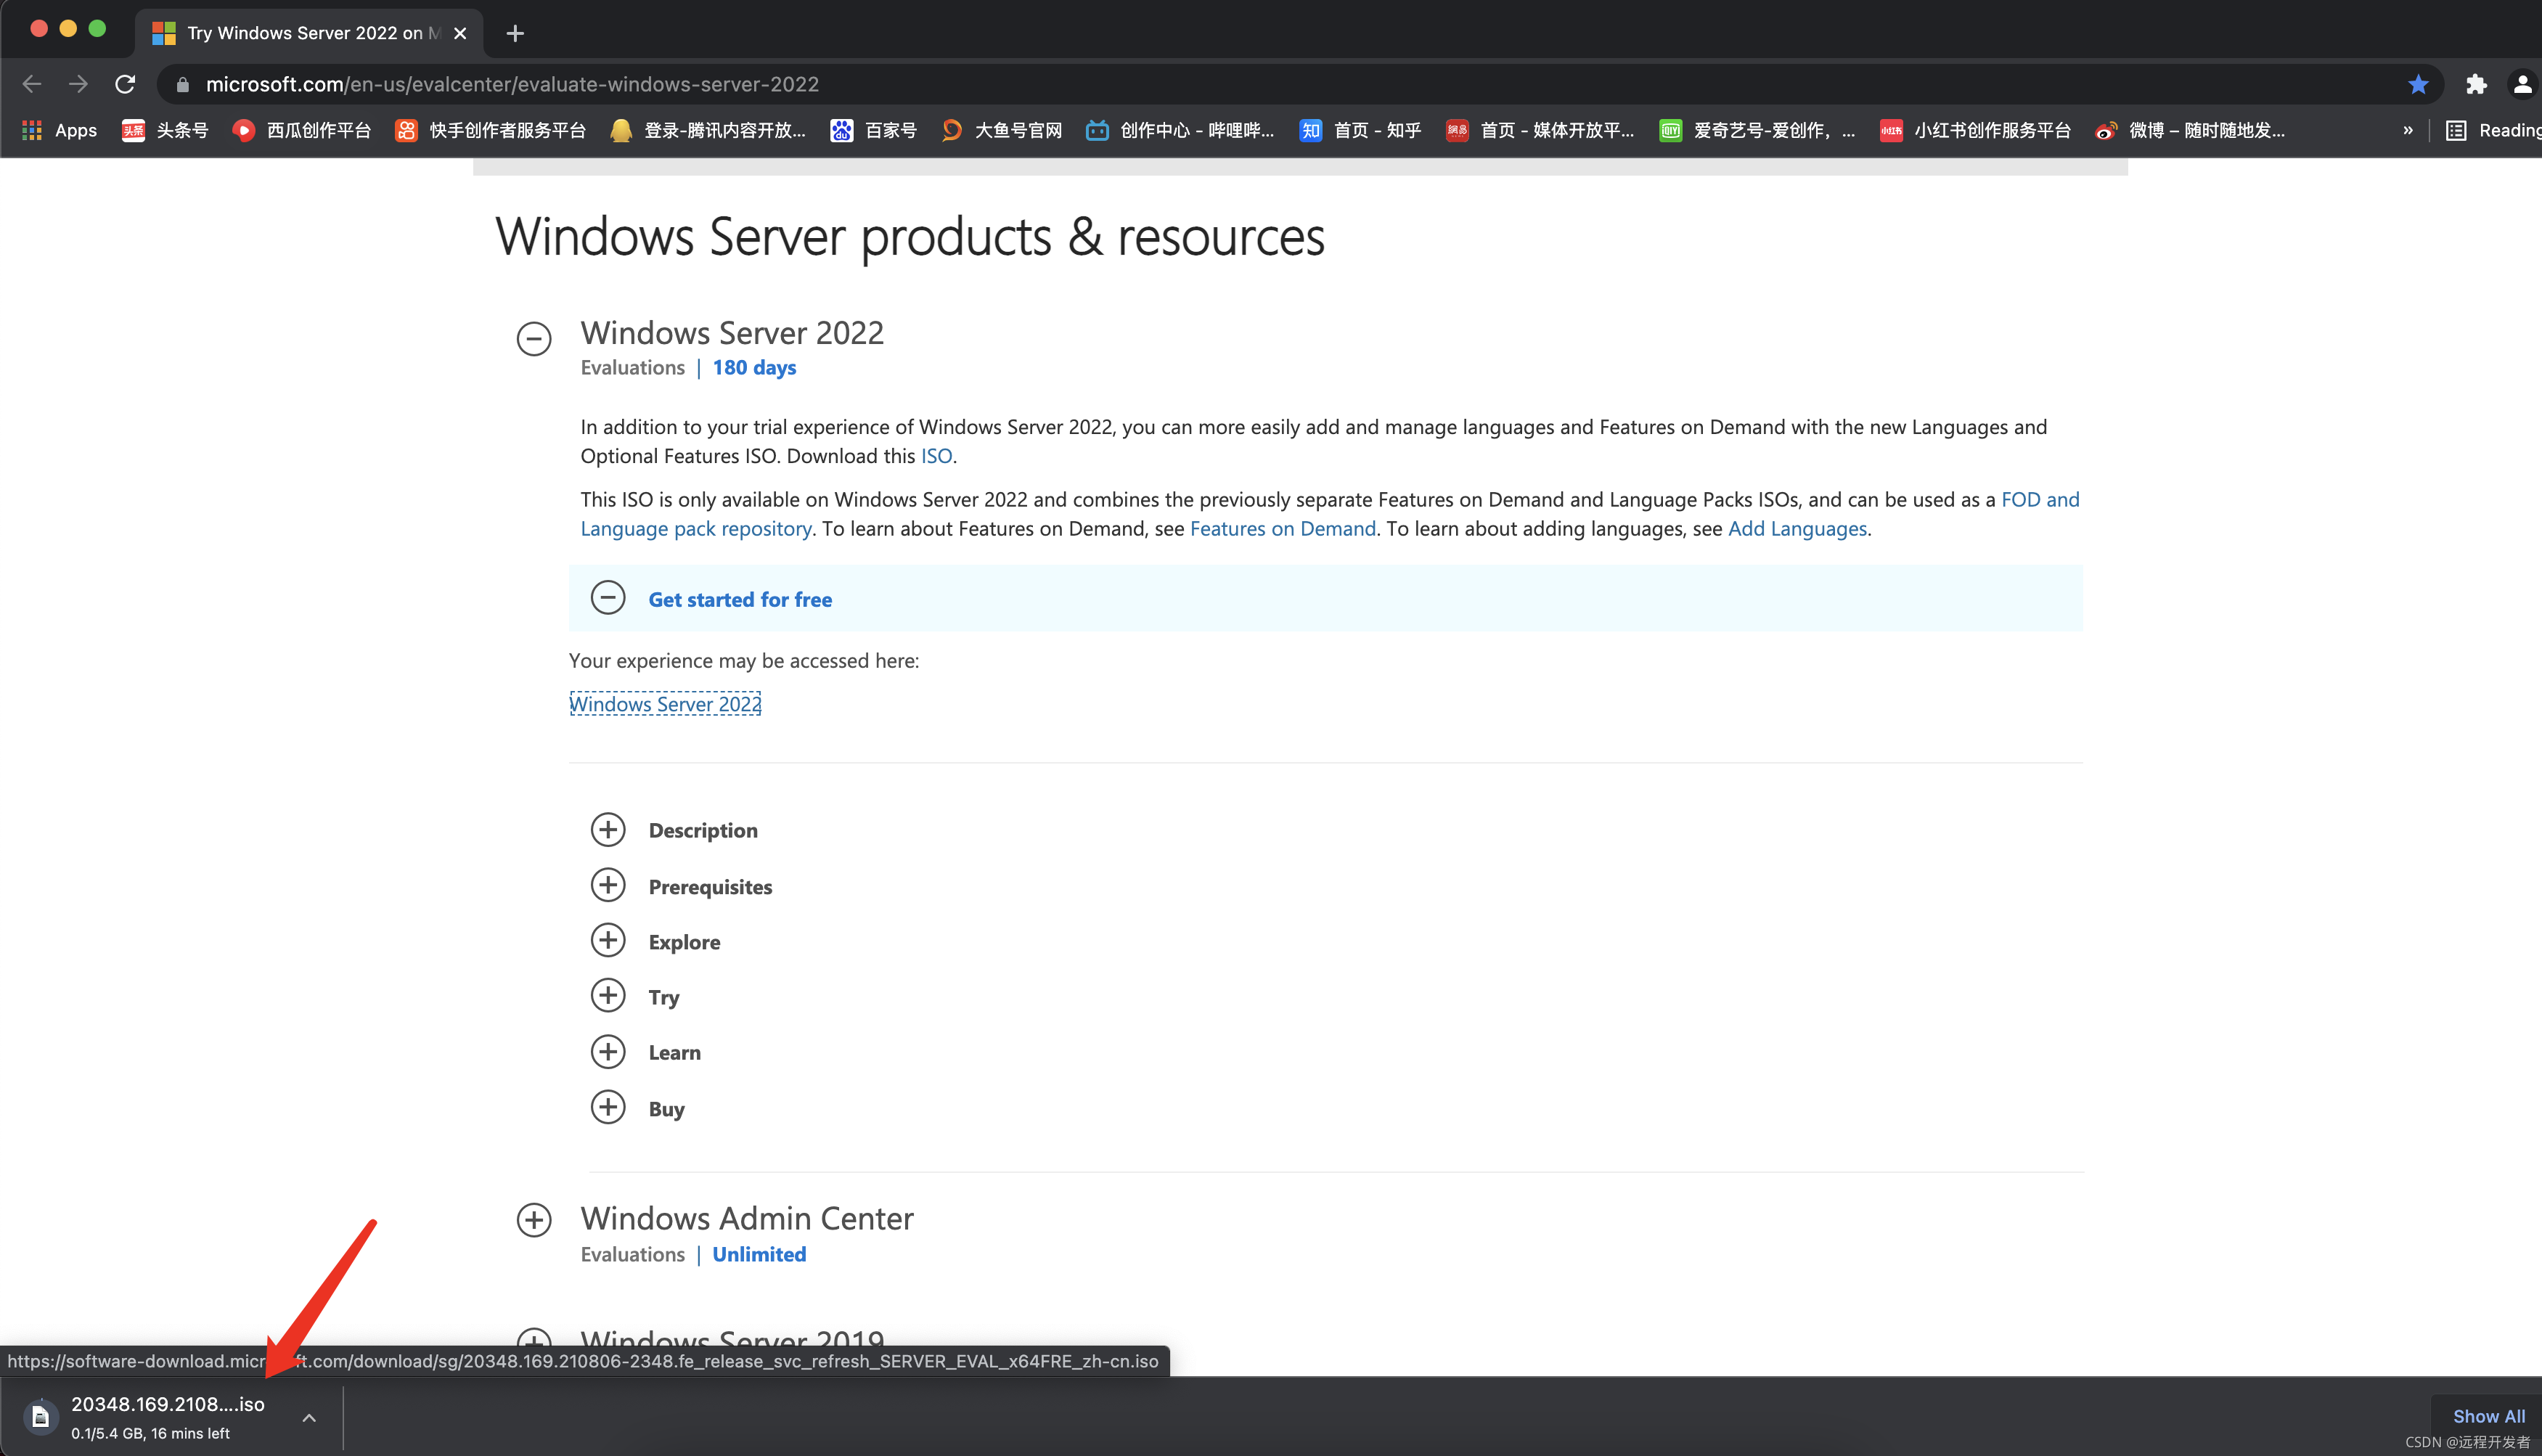Show more bookmarks via chevron overflow
The image size is (2542, 1456).
coord(2408,130)
